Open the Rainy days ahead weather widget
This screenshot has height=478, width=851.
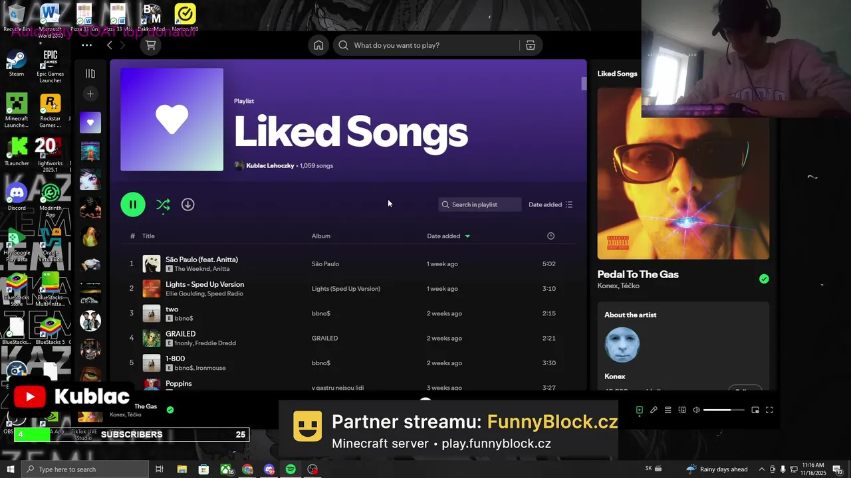pos(717,469)
